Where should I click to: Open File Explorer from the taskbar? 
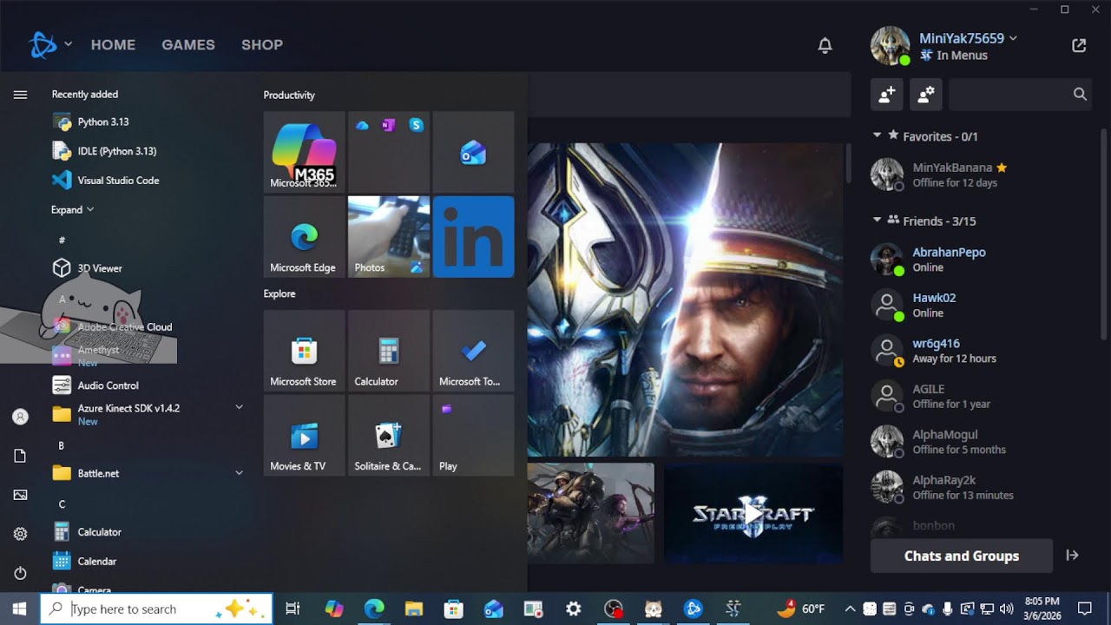pyautogui.click(x=413, y=609)
